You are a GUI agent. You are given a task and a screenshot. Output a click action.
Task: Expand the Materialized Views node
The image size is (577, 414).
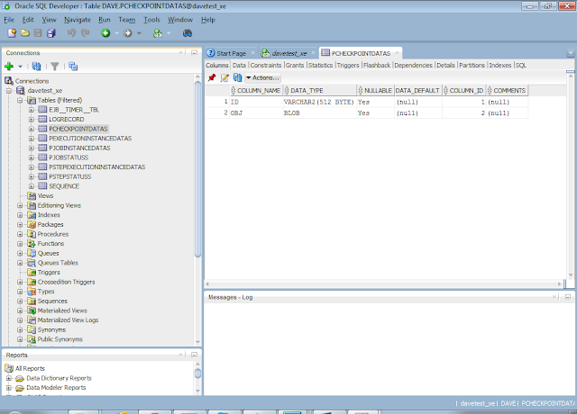click(x=20, y=310)
